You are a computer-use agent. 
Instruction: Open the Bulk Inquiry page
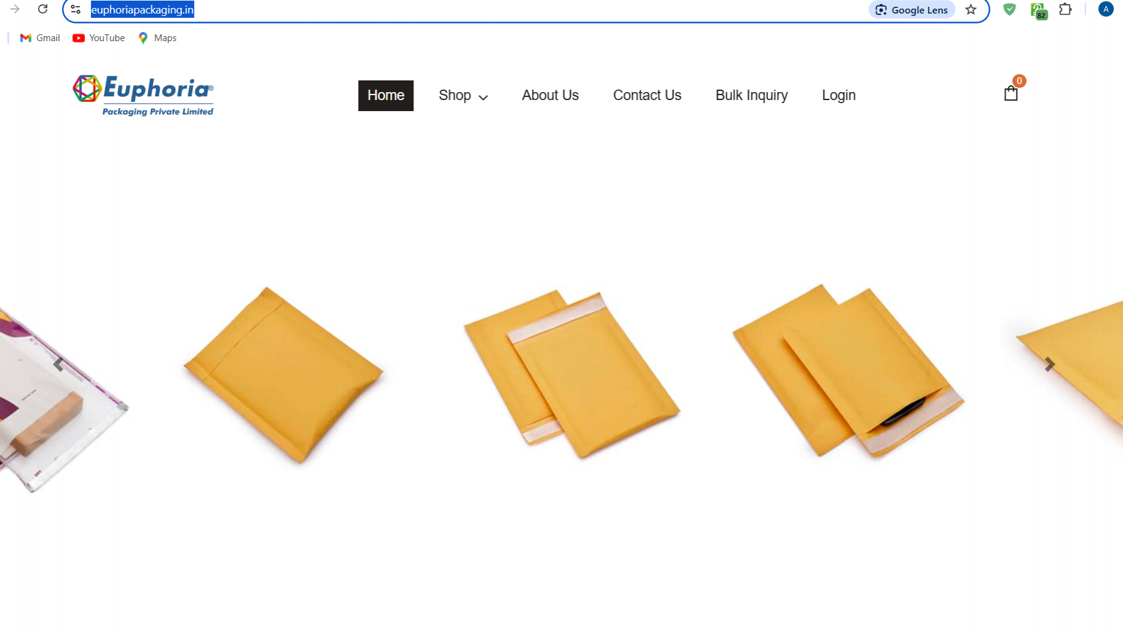751,96
